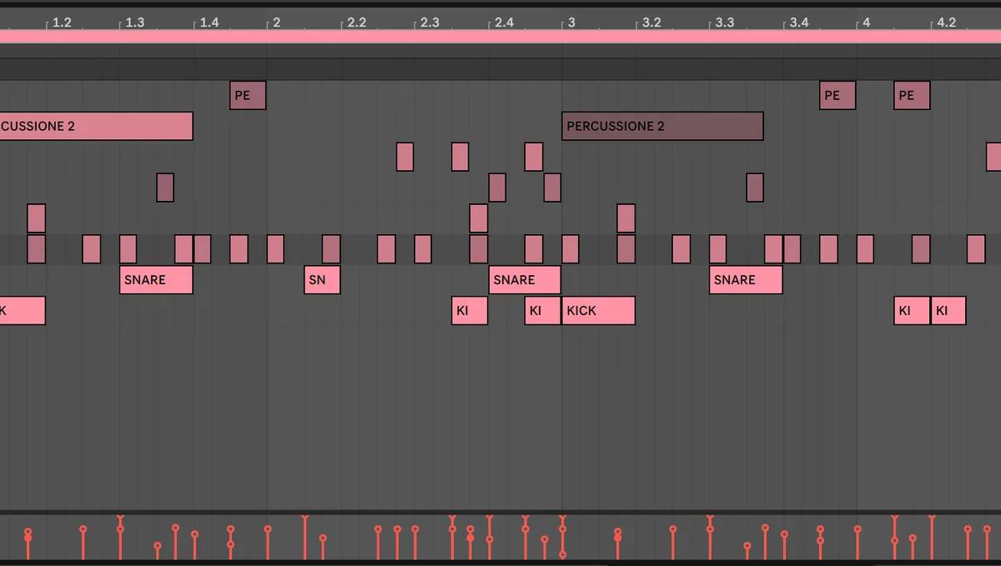Select the PE note just before bar 2

tap(248, 96)
